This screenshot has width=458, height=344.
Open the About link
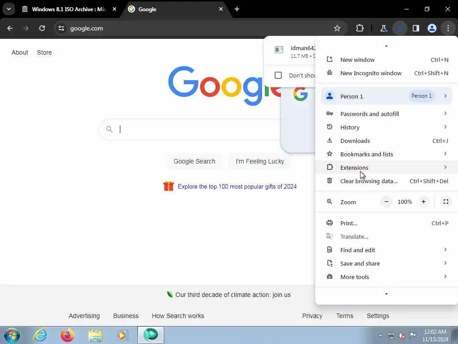20,52
